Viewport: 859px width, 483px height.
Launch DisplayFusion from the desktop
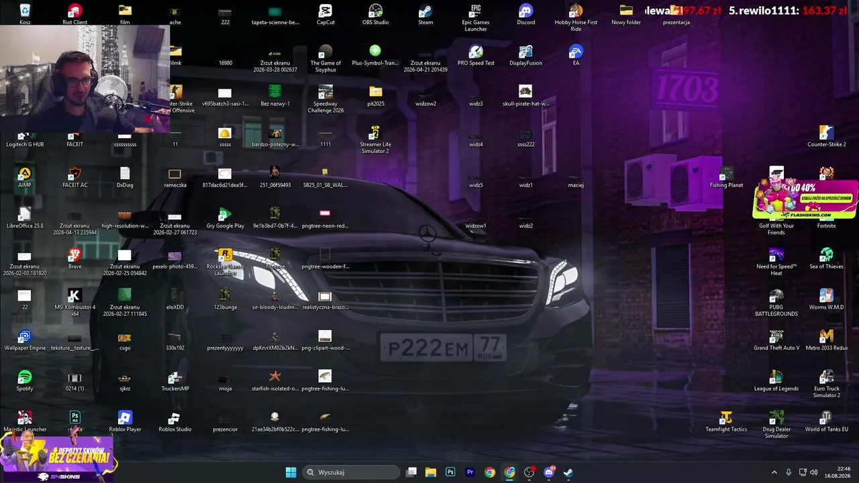526,55
